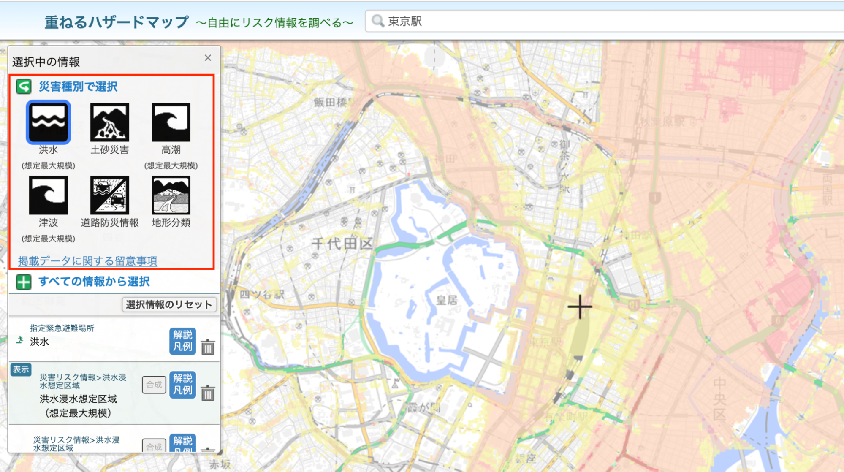Select the 地形分類 terrain classification icon
The image size is (844, 472).
coord(171,195)
